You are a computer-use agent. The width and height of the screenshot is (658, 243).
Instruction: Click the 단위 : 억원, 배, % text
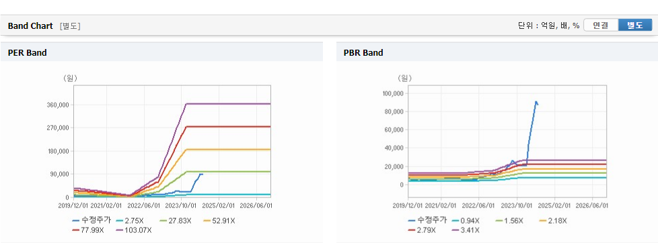pos(549,26)
